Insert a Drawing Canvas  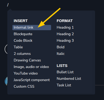27,60
